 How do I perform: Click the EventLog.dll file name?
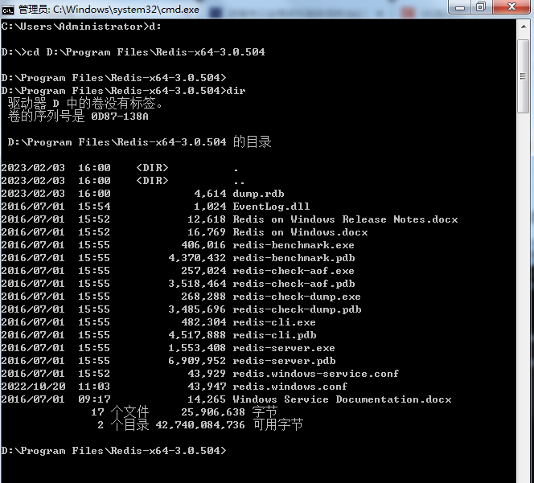tap(272, 207)
